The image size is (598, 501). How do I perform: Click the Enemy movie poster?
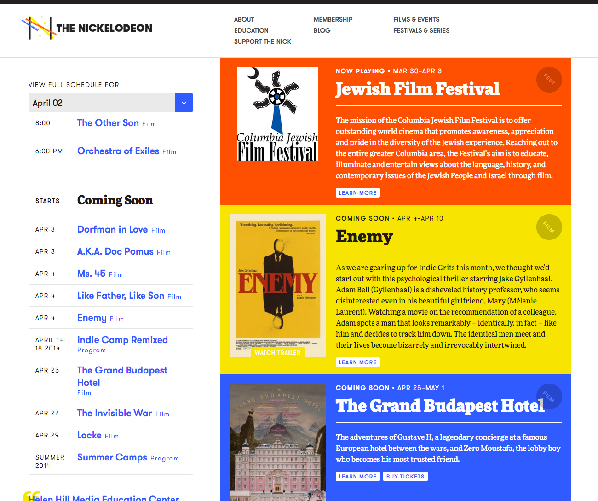coord(278,285)
